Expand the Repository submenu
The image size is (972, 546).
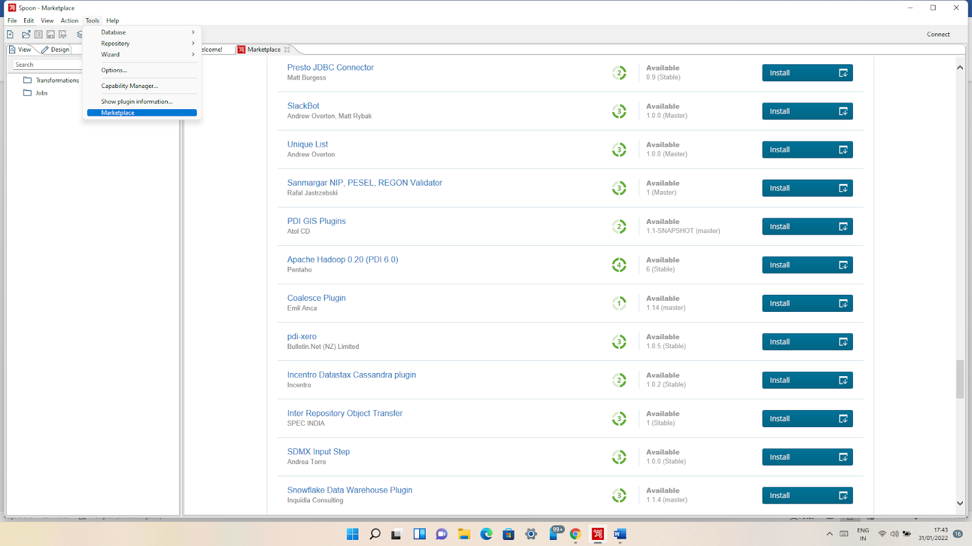[x=142, y=44]
